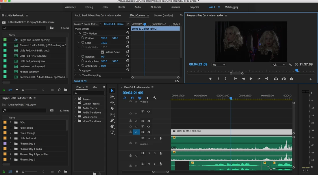The image size is (318, 175).
Task: Select Scene 13 2 Shot Take 2 video clip
Action: (x=231, y=132)
